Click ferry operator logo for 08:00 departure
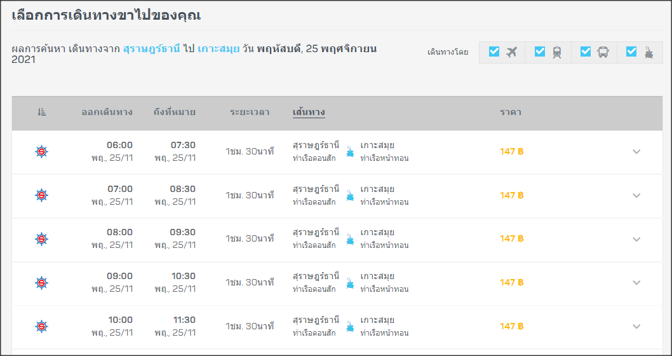The image size is (672, 356). pyautogui.click(x=41, y=239)
